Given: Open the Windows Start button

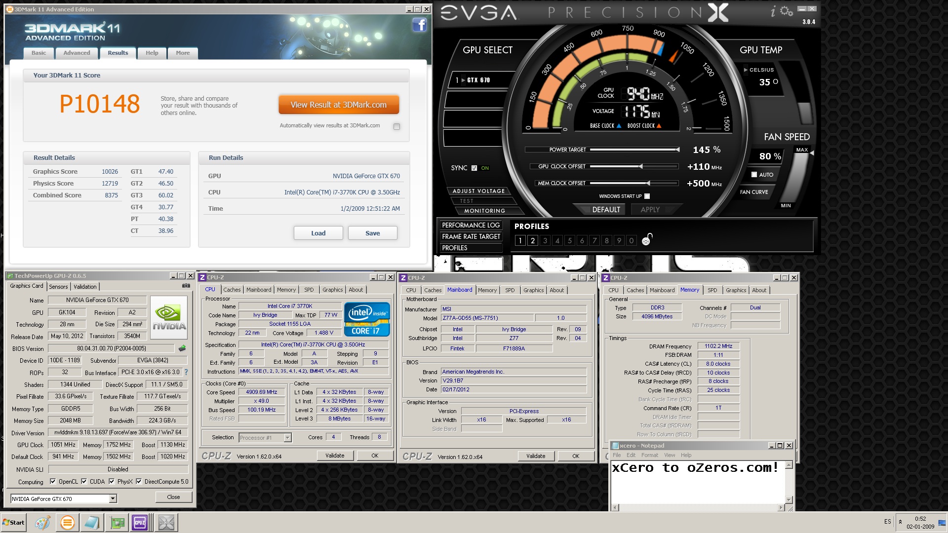Looking at the screenshot, I should point(13,522).
